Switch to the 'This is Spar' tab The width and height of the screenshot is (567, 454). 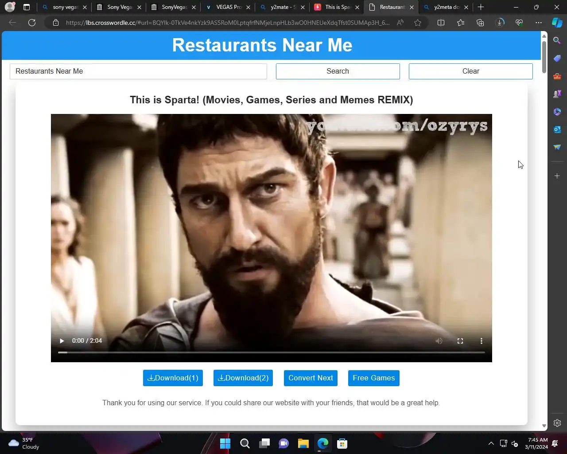[x=337, y=7]
